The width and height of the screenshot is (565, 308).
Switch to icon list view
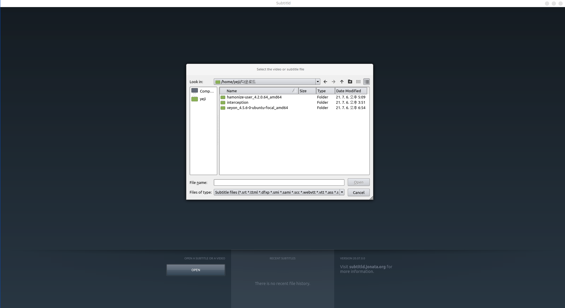(358, 82)
